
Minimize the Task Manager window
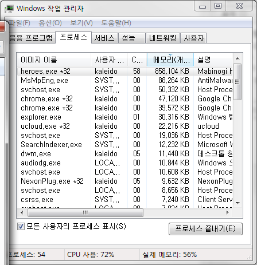click(203, 6)
